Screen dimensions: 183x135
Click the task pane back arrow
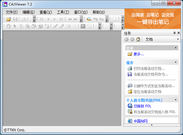coord(127,39)
